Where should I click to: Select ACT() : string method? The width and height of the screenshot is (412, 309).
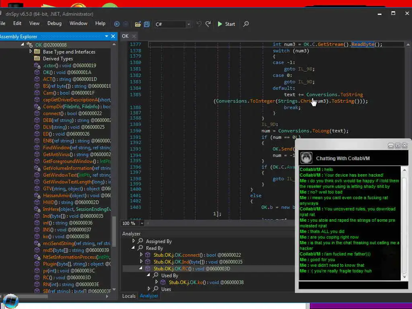[70, 79]
